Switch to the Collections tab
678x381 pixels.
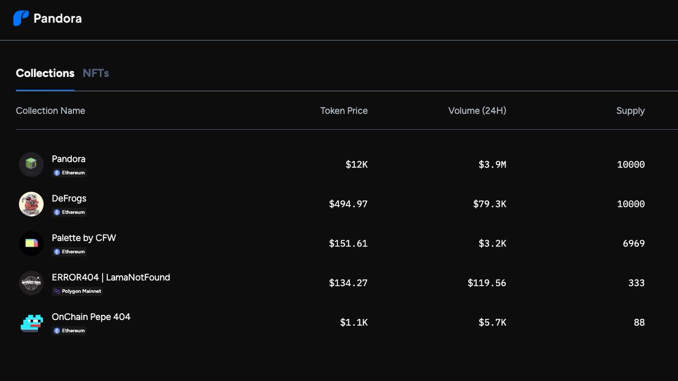pos(45,73)
